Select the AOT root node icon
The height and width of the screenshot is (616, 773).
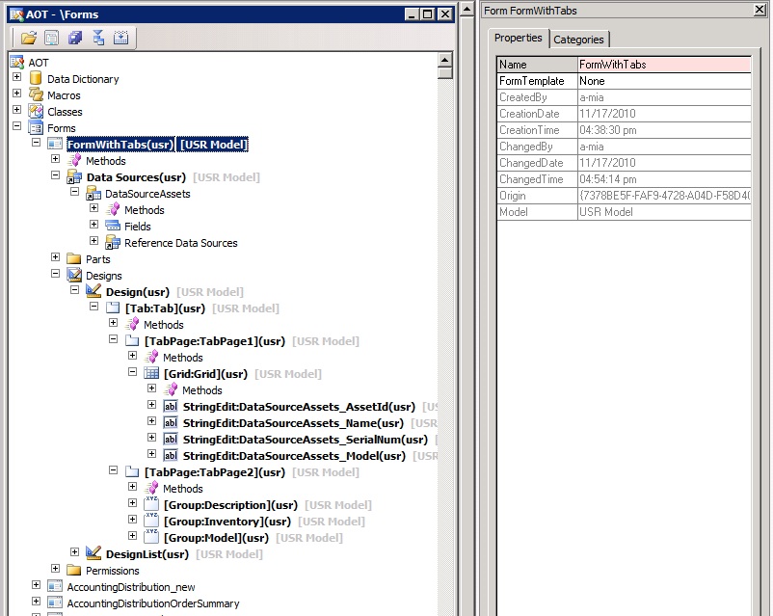pyautogui.click(x=17, y=62)
